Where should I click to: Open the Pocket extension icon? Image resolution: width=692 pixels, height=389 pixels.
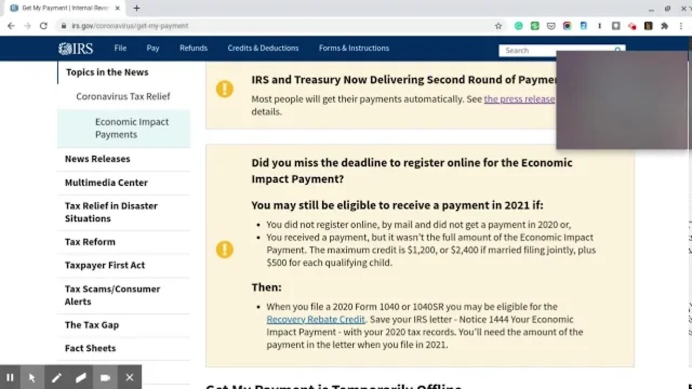551,25
